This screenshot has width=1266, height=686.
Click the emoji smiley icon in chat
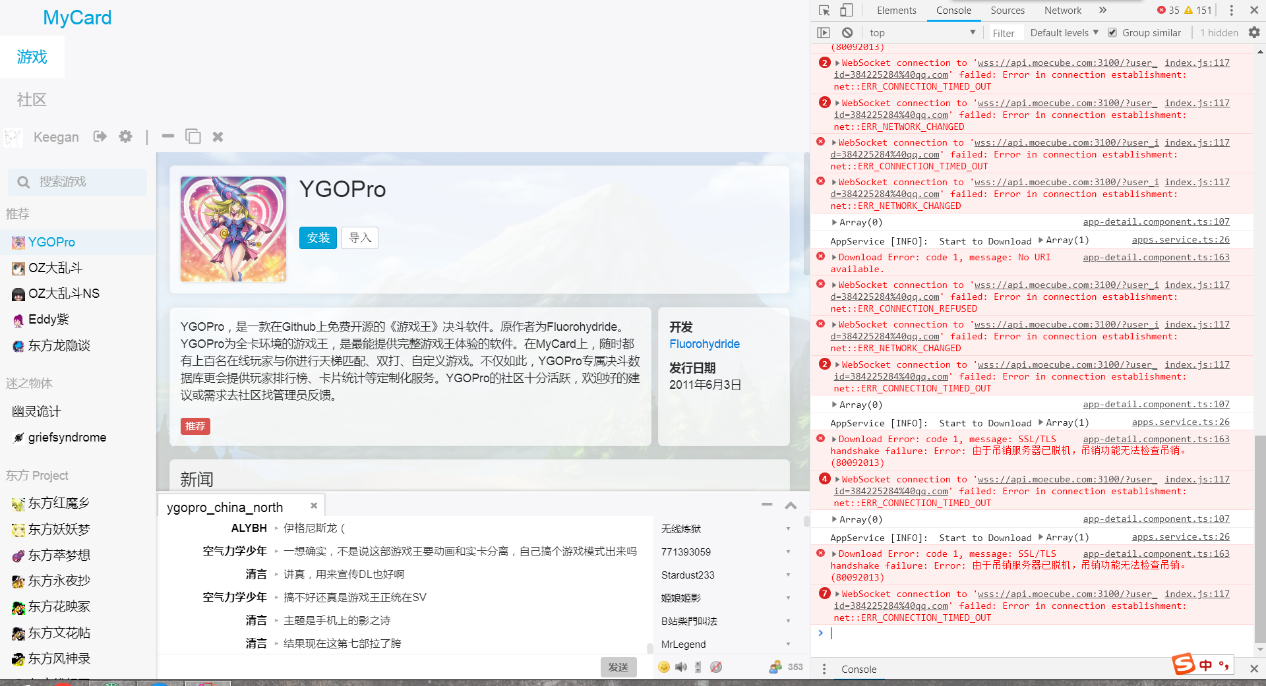pos(664,667)
